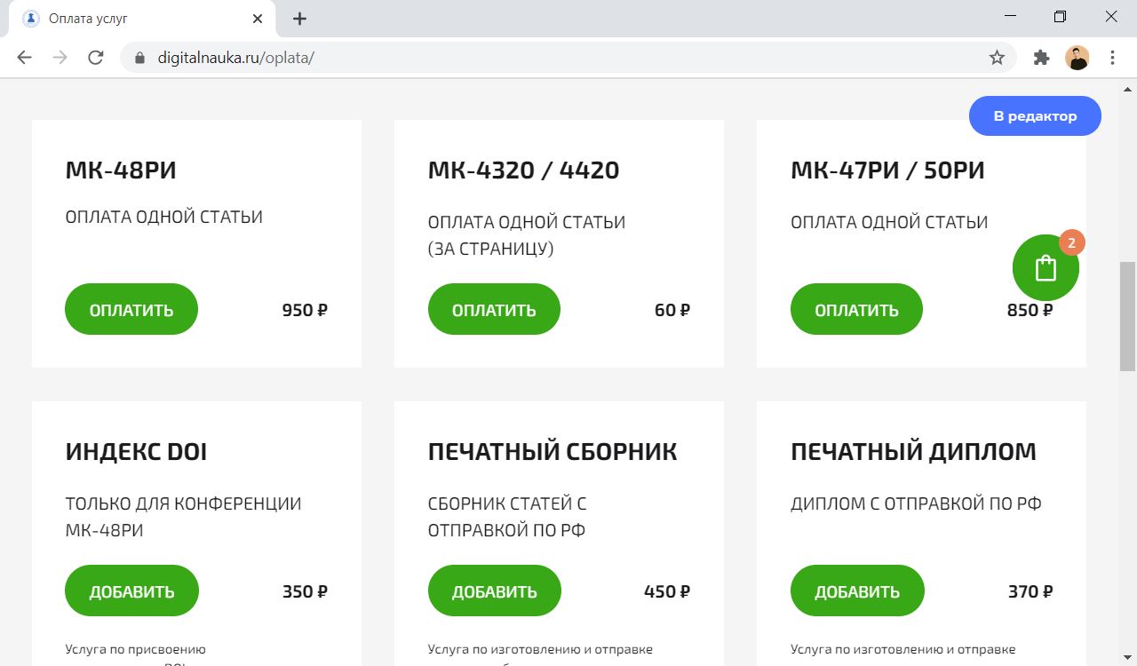Add Печатный сборник to cart
Screen dimensions: 1137x666
click(495, 591)
